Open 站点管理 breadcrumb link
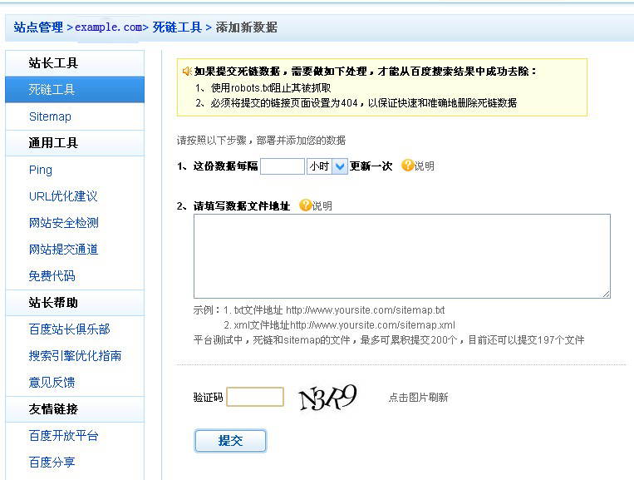 click(x=38, y=27)
